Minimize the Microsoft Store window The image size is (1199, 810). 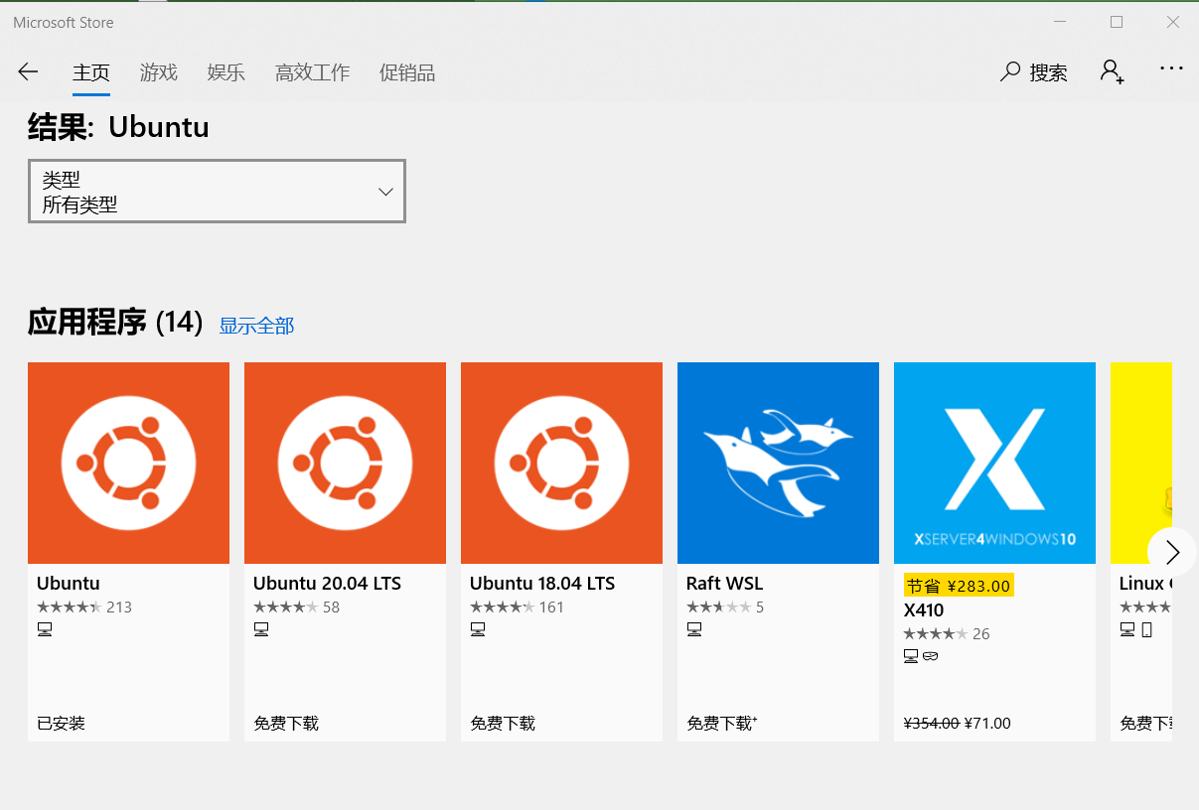click(x=1060, y=22)
